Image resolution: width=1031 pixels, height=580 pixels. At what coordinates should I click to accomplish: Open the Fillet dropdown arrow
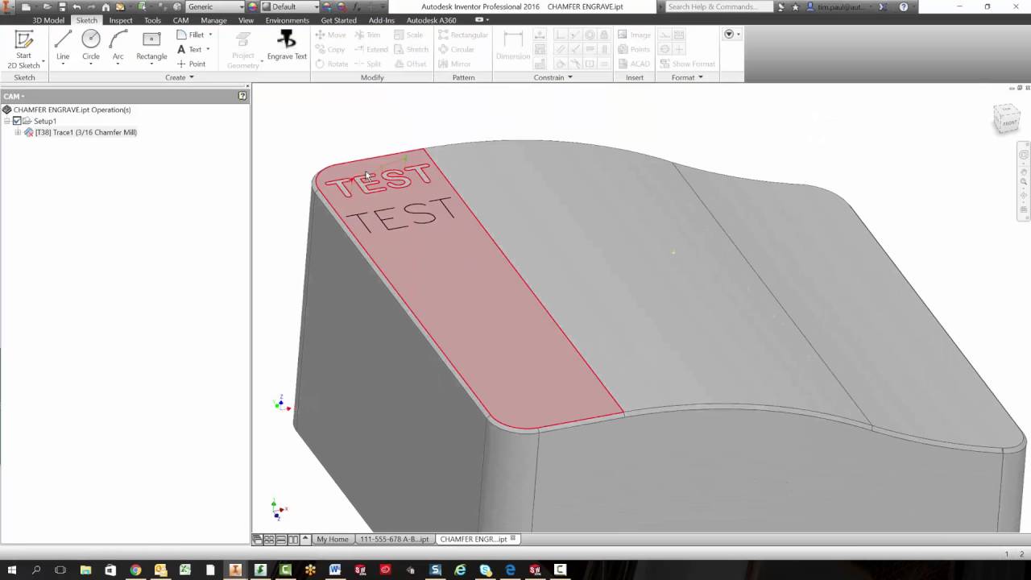(x=210, y=35)
